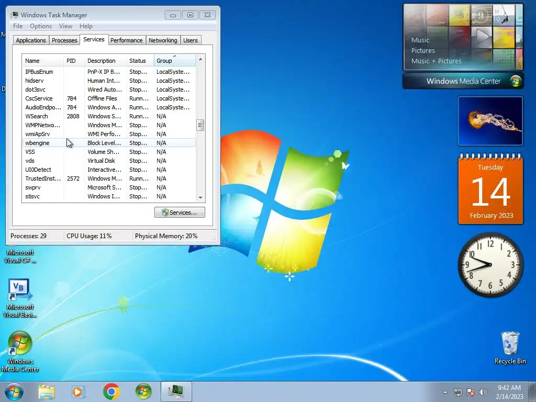Image resolution: width=536 pixels, height=402 pixels.
Task: Click Physical Memory: 20% status entry
Action: point(166,236)
